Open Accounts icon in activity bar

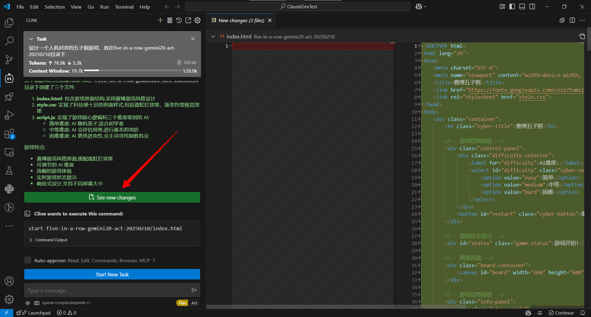point(9,281)
